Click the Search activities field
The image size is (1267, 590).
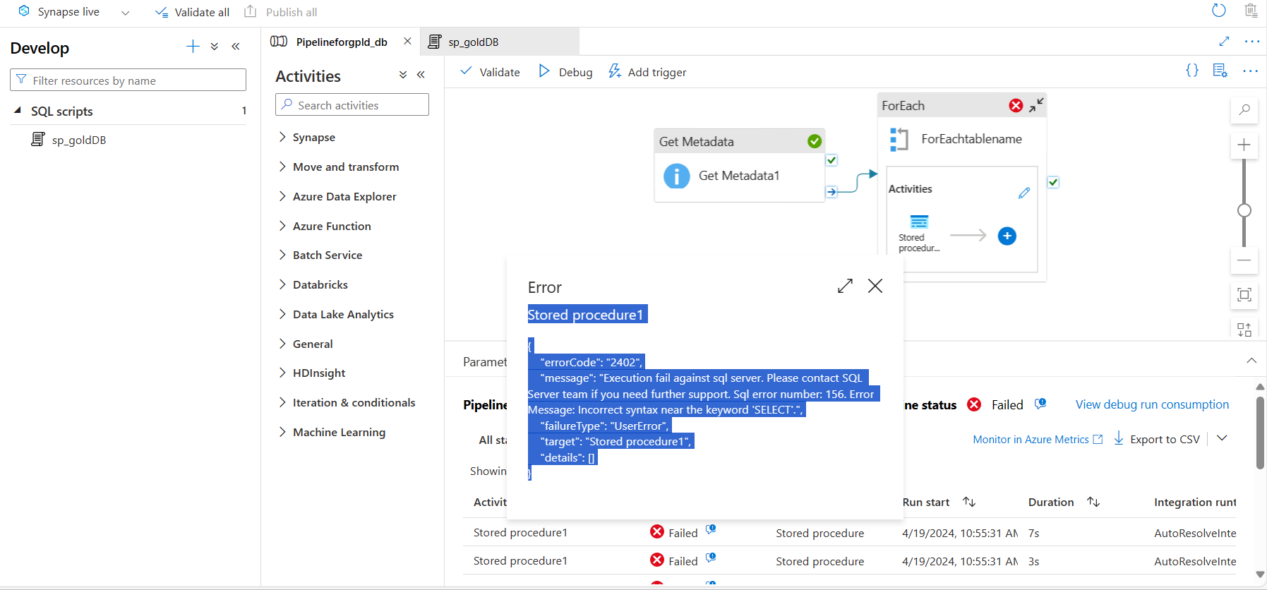pyautogui.click(x=352, y=104)
